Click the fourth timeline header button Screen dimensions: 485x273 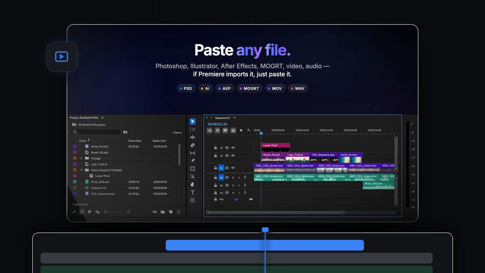coord(233,131)
